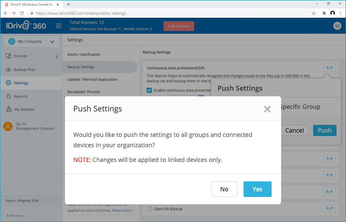Viewport: 346px width, 222px height.
Task: Click the push icon for Continuous data protection
Action: tap(330, 68)
